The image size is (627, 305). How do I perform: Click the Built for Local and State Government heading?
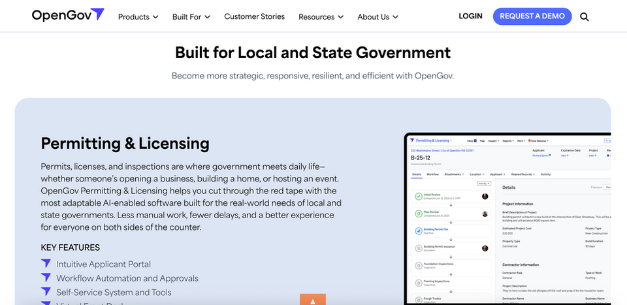[313, 52]
